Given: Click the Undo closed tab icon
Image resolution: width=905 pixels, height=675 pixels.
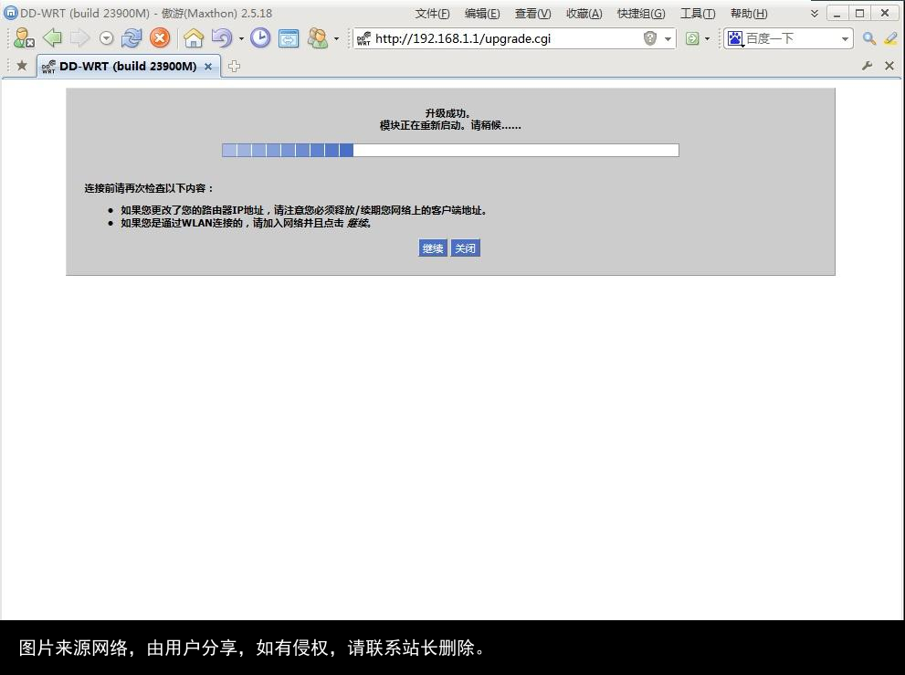Looking at the screenshot, I should tap(221, 38).
